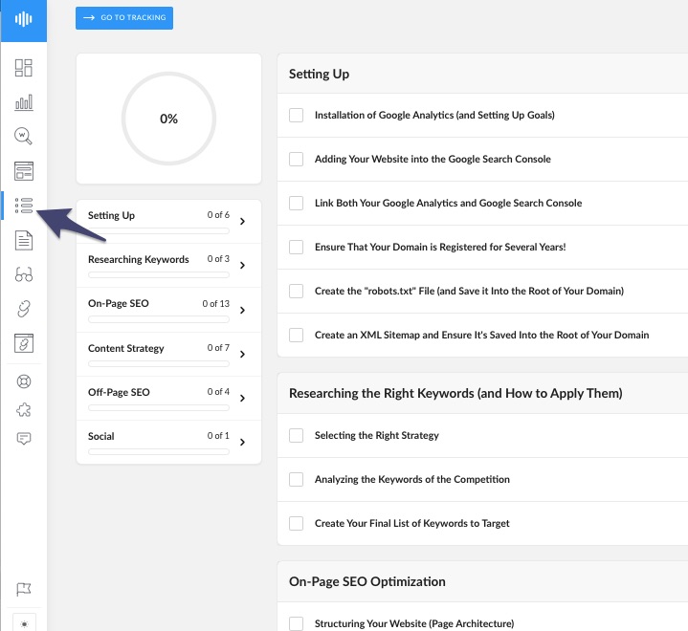Image resolution: width=688 pixels, height=631 pixels.
Task: Click the Setting Up section heading
Action: point(319,75)
